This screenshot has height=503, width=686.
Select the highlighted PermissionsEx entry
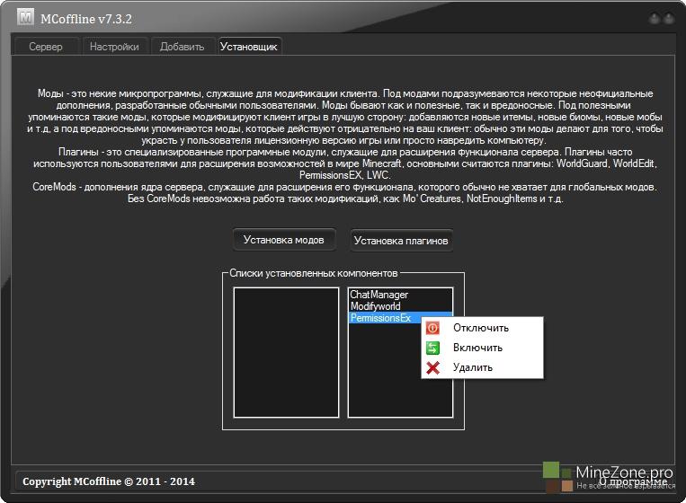tap(380, 318)
